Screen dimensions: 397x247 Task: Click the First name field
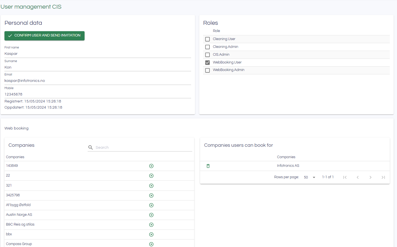tap(97, 54)
